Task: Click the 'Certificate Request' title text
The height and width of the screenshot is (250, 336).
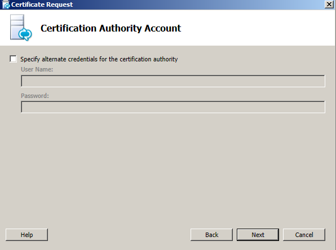Action: pos(42,5)
